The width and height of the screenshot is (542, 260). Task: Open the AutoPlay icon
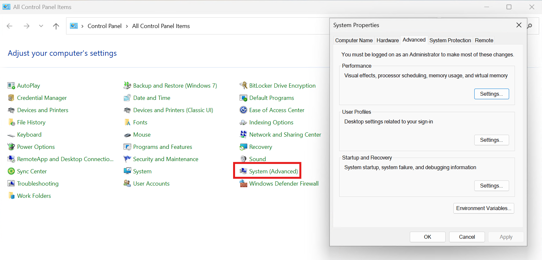coord(11,86)
